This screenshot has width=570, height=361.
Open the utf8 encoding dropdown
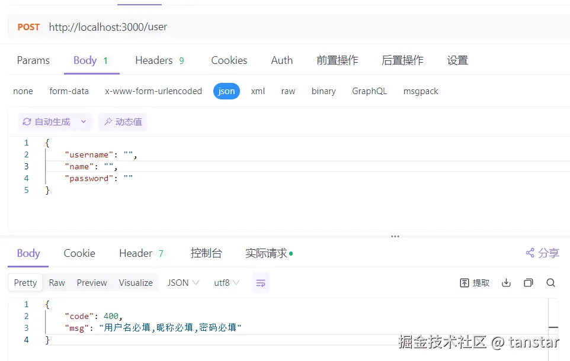click(x=227, y=282)
